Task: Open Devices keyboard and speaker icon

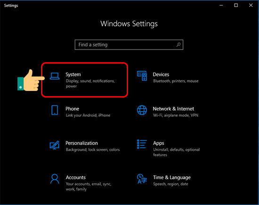Action: [x=142, y=76]
